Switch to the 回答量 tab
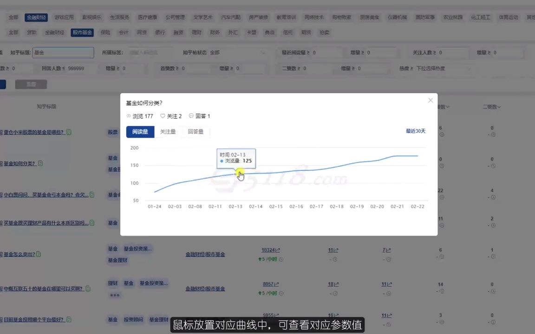 pos(196,132)
